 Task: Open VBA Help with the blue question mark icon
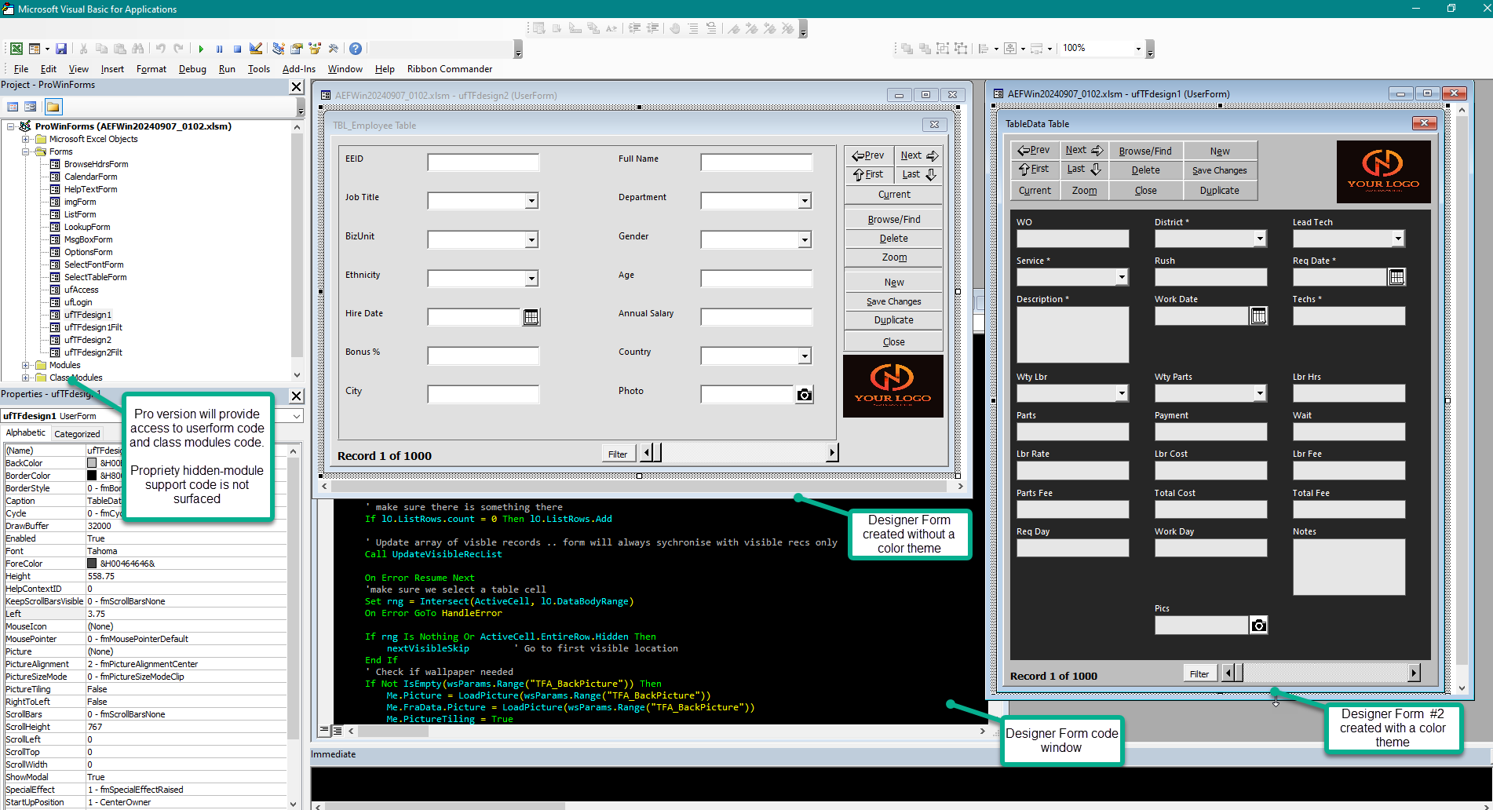(x=355, y=48)
